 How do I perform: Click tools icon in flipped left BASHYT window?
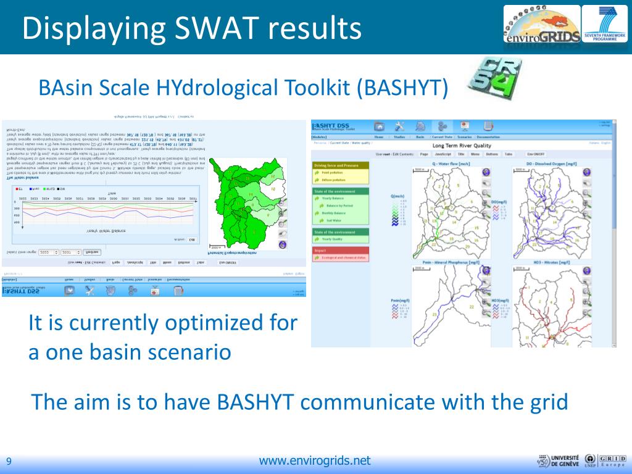90,290
